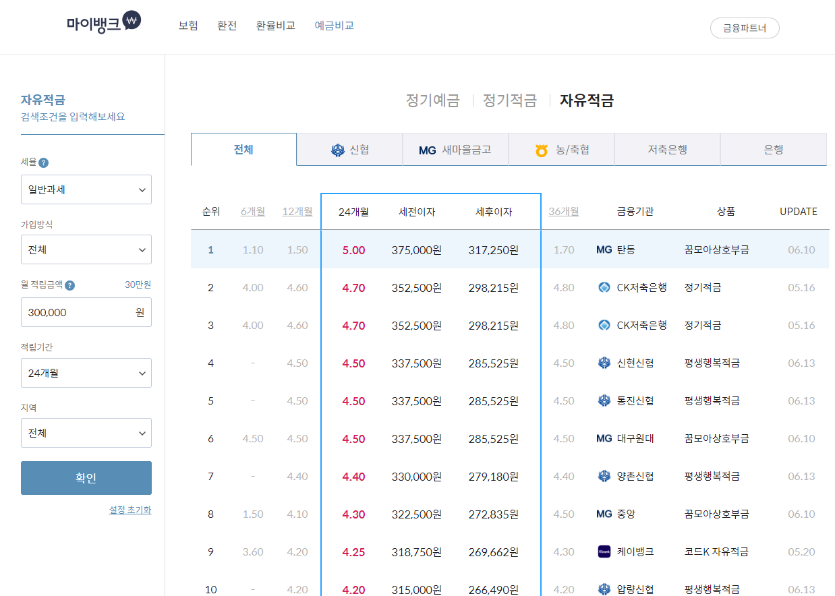The image size is (835, 596).
Task: Open the 환율비교 menu
Action: (x=276, y=26)
